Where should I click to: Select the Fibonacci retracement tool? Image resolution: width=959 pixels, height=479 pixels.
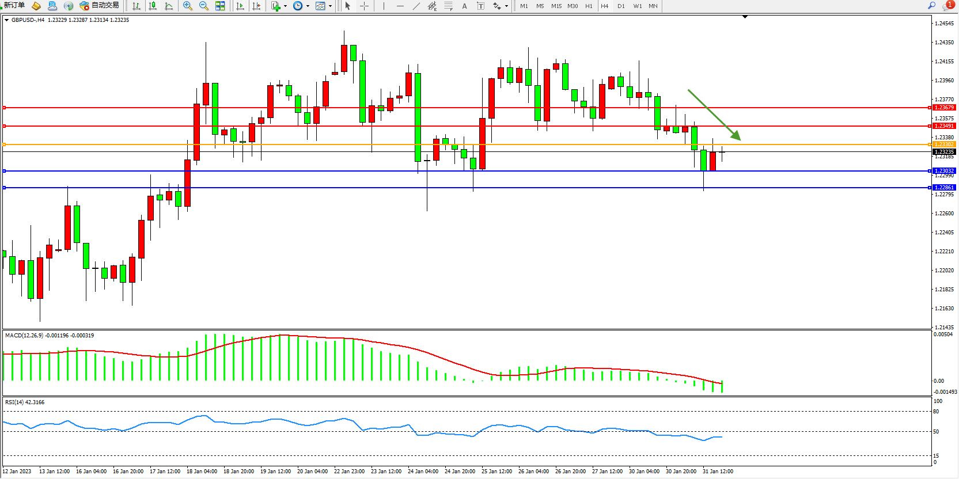[x=448, y=6]
